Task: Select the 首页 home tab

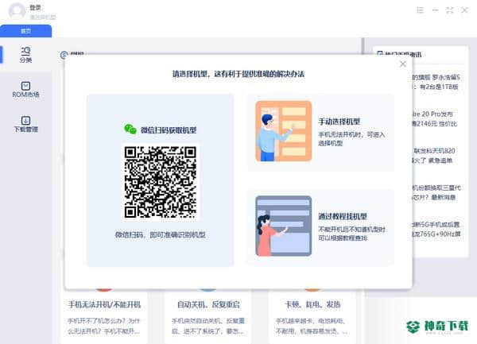Action: click(x=26, y=31)
